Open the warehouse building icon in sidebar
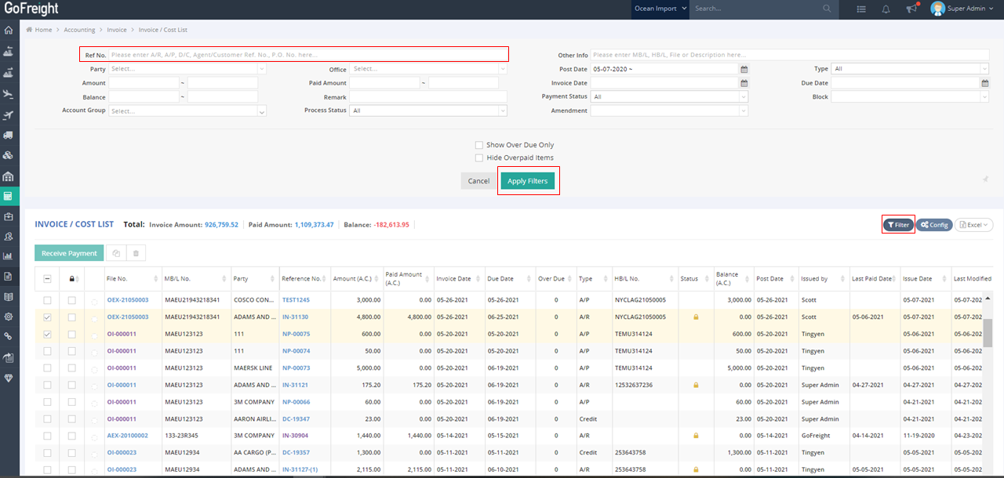This screenshot has height=478, width=1004. (9, 176)
